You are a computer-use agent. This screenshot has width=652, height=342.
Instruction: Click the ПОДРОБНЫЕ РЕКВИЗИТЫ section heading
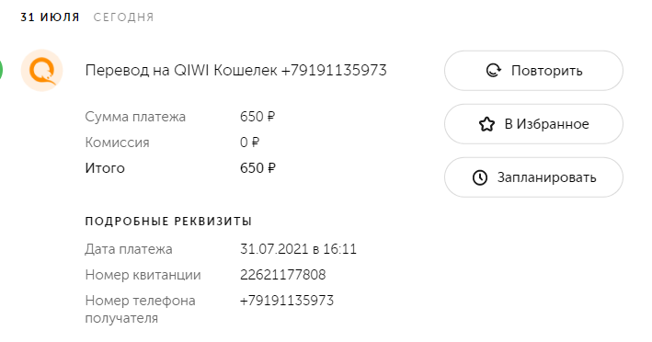(168, 221)
